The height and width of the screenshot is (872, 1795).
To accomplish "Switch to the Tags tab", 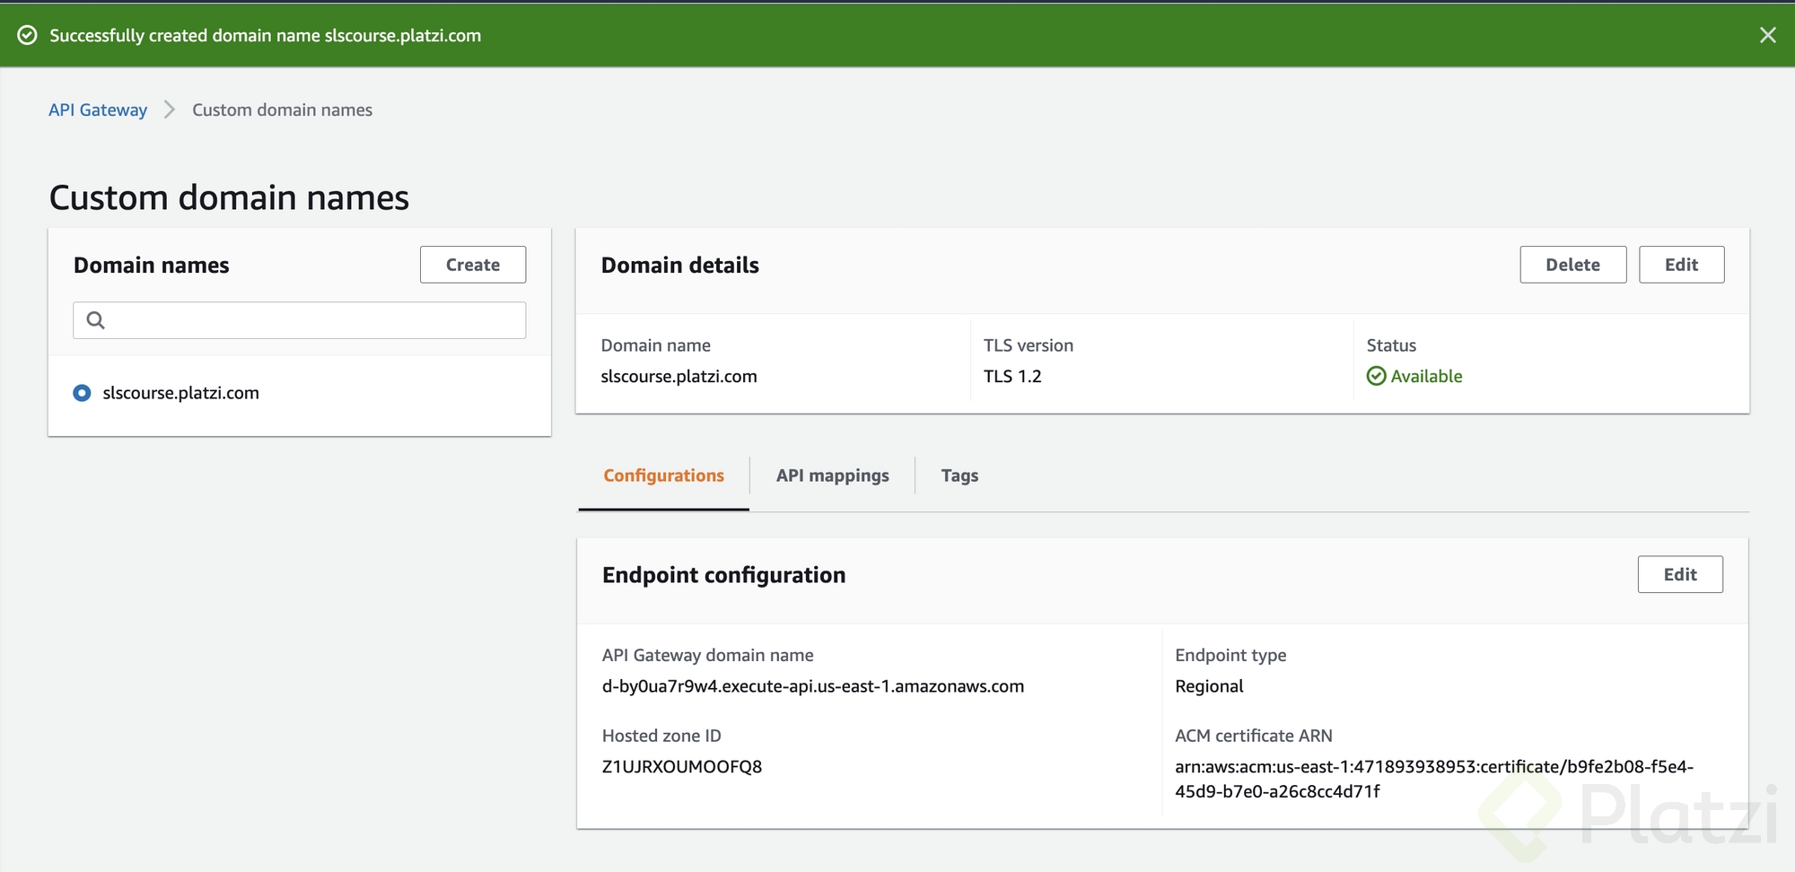I will point(959,475).
